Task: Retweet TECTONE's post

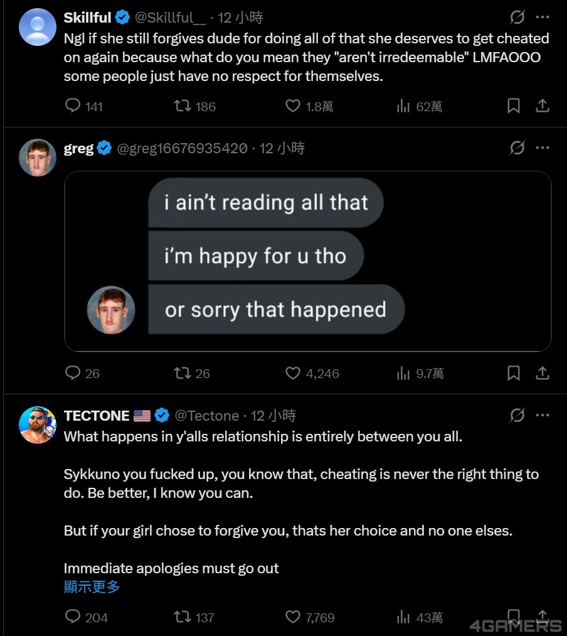Action: pos(182,617)
